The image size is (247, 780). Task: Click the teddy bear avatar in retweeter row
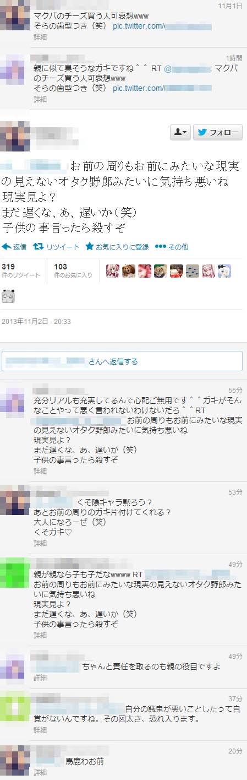[129, 270]
